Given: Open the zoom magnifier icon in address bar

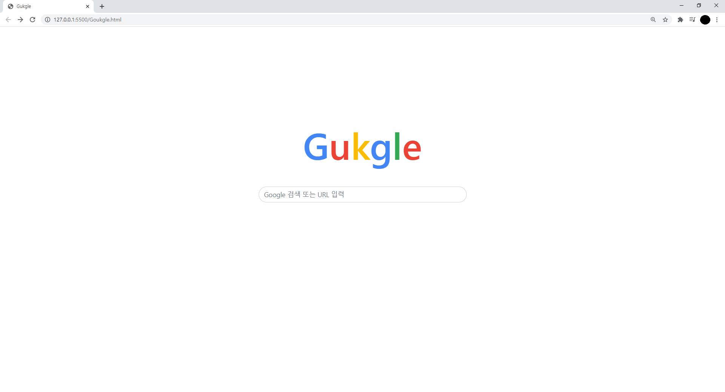Looking at the screenshot, I should click(653, 20).
